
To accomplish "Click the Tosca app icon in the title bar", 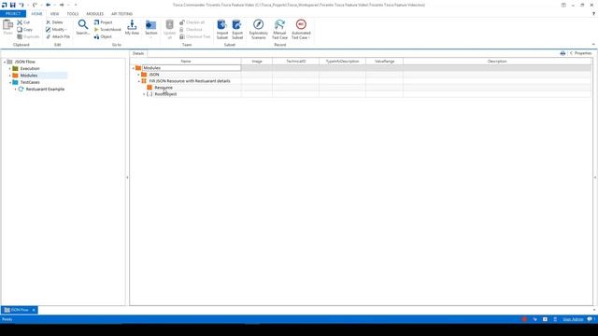I will [4, 5].
